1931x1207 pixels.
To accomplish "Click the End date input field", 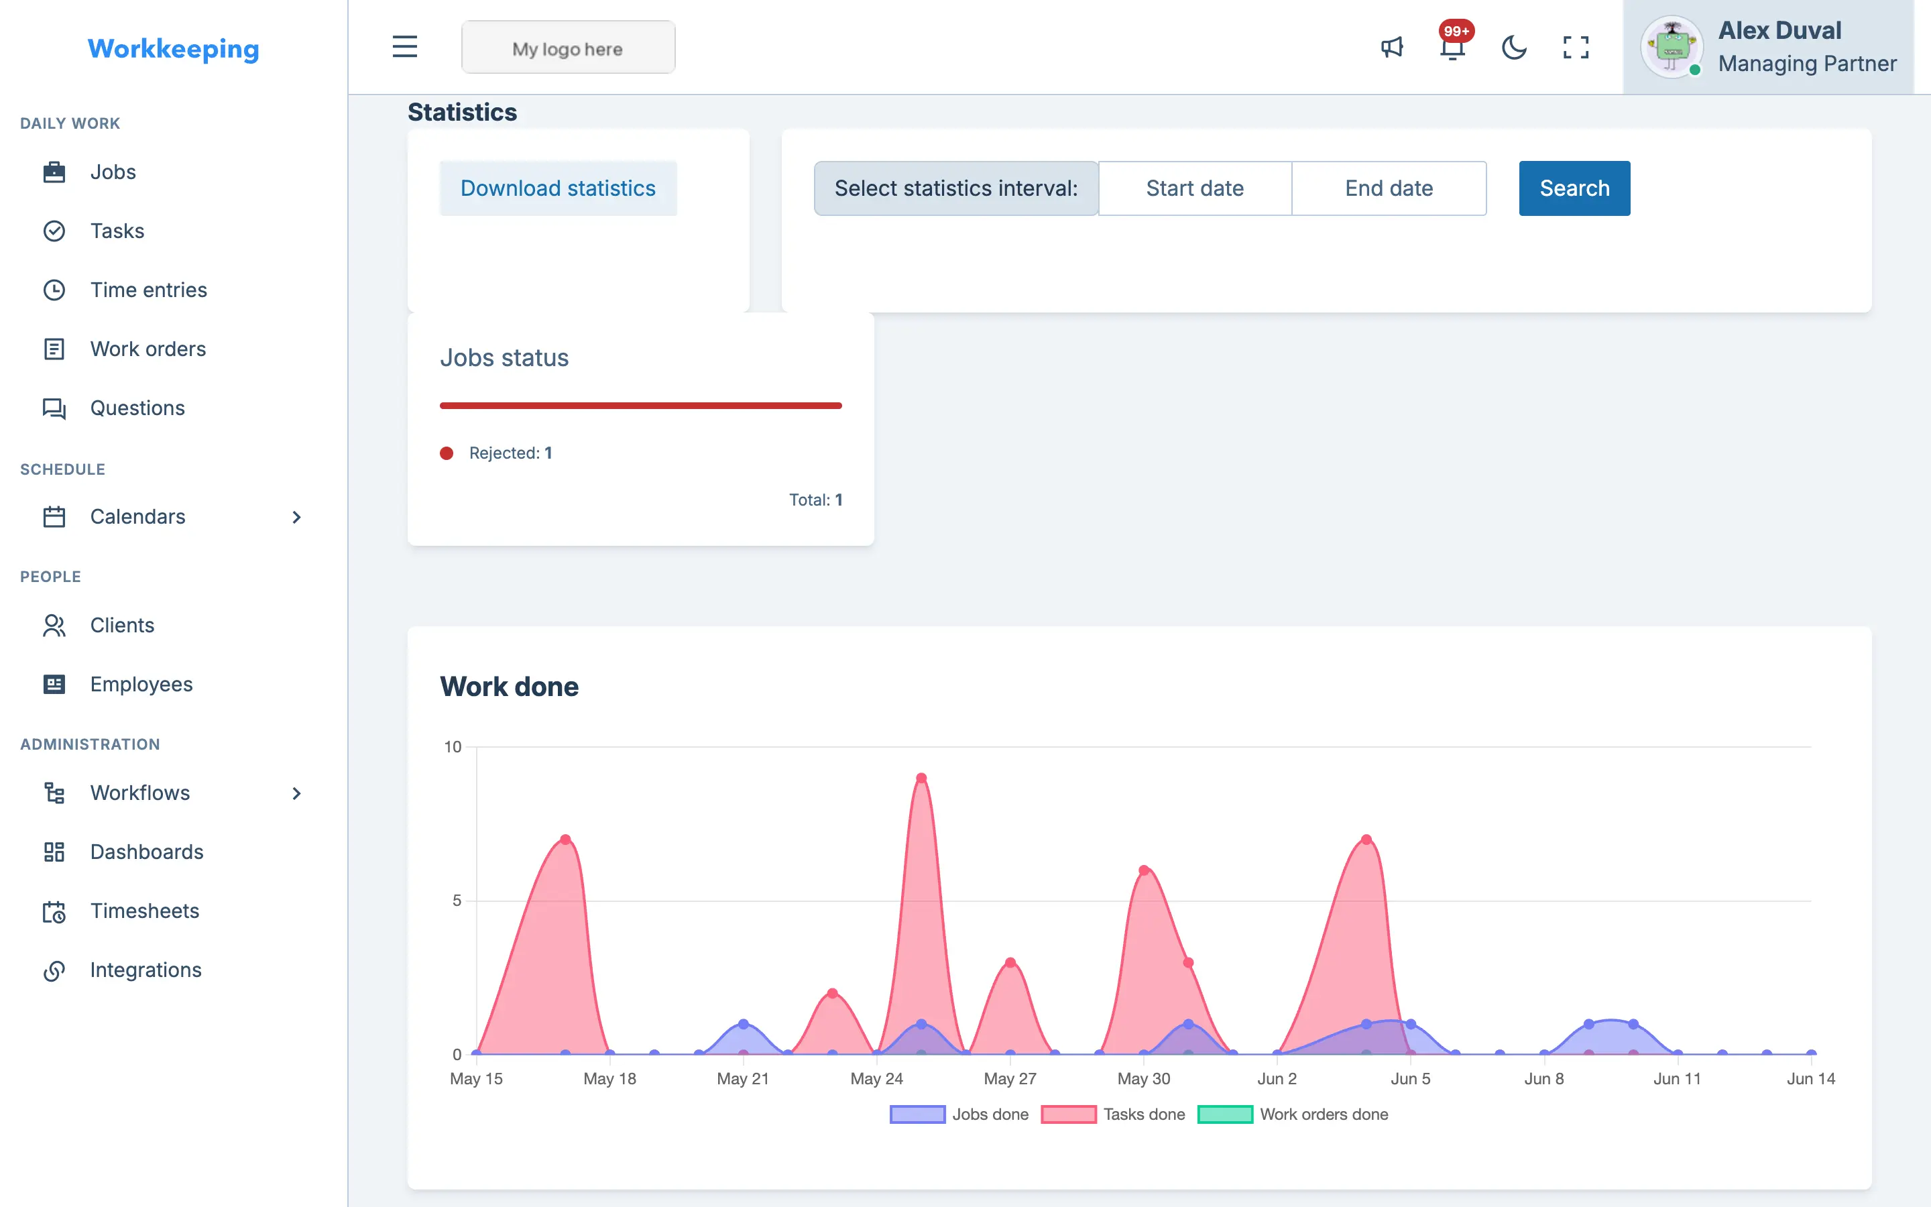I will tap(1389, 188).
